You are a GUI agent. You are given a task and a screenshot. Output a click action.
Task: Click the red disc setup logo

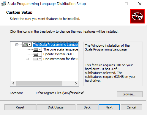point(137,16)
